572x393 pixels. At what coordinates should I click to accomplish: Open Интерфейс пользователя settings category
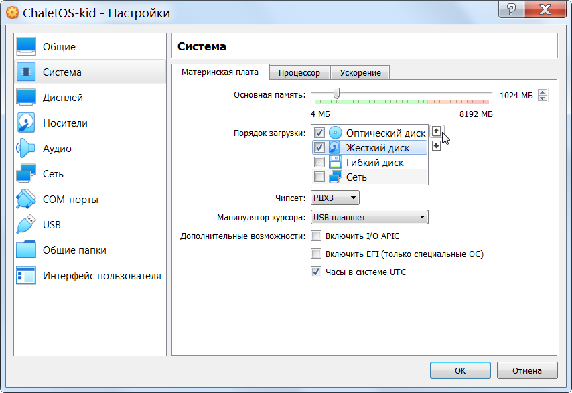pyautogui.click(x=90, y=276)
